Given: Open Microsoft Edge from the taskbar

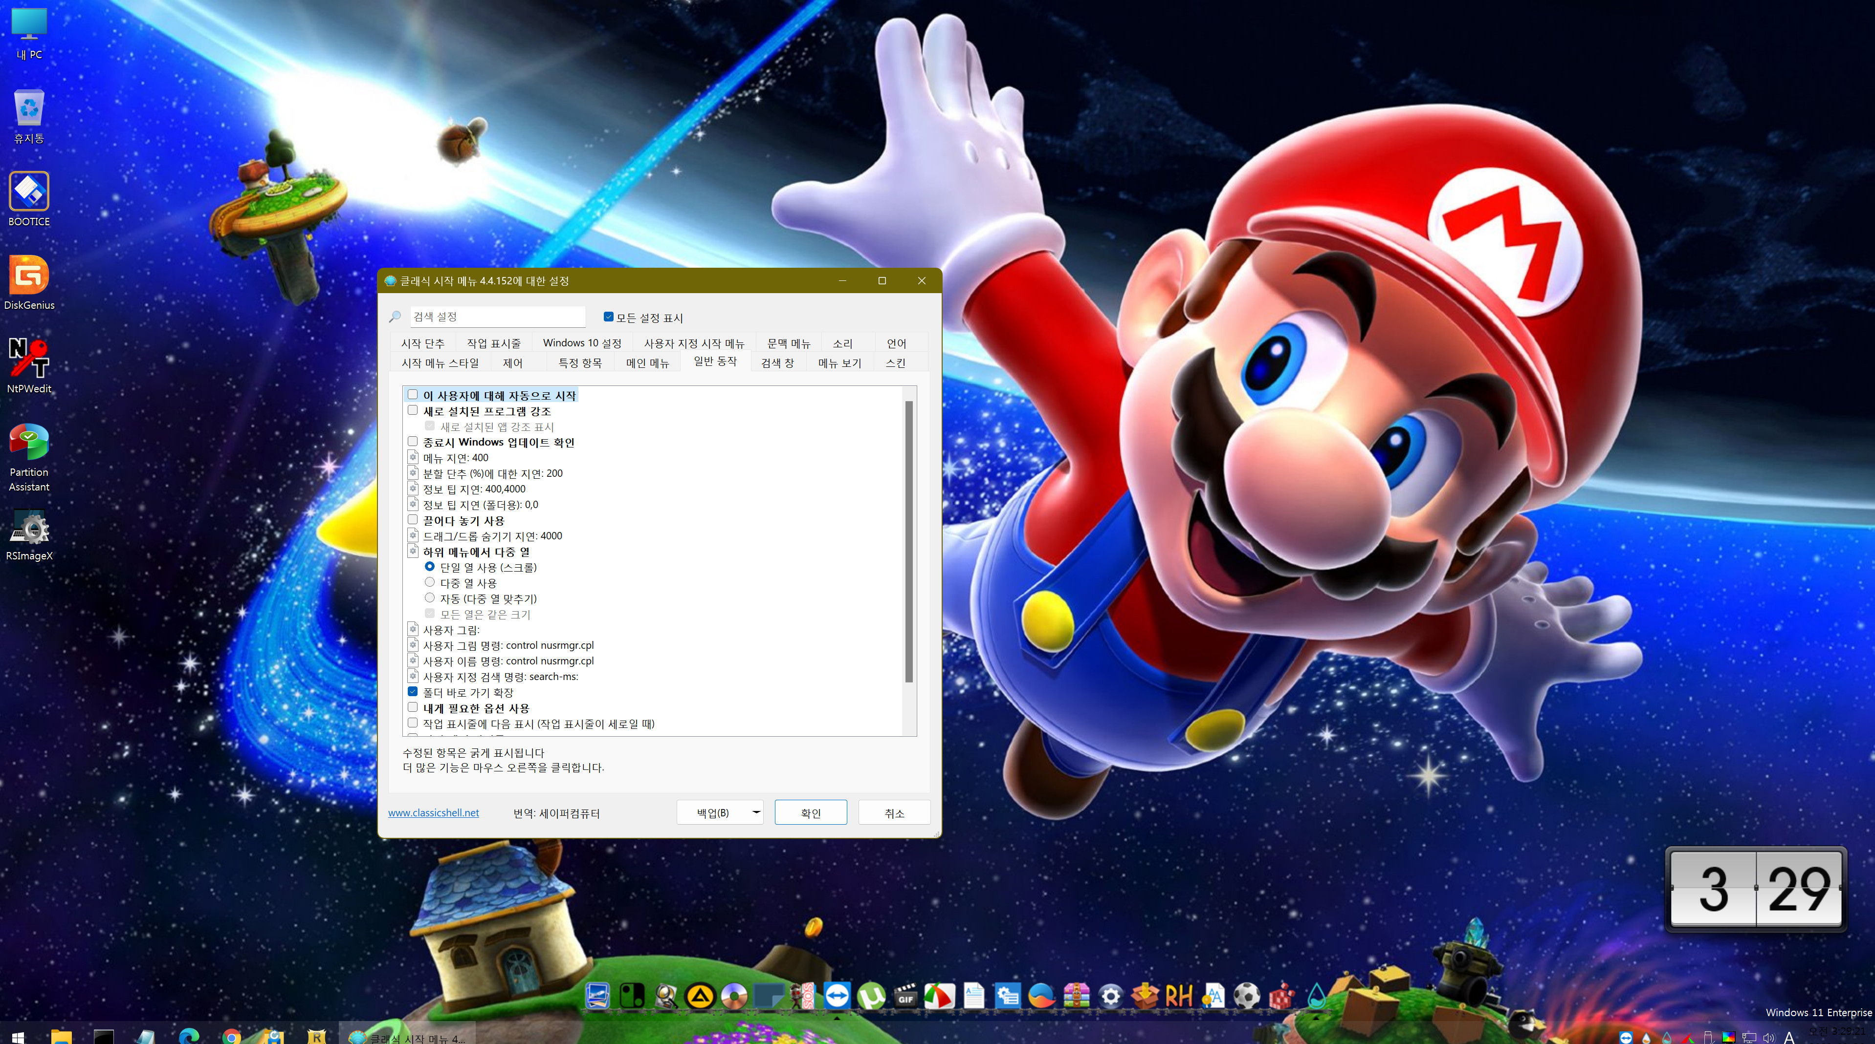Looking at the screenshot, I should [189, 1036].
